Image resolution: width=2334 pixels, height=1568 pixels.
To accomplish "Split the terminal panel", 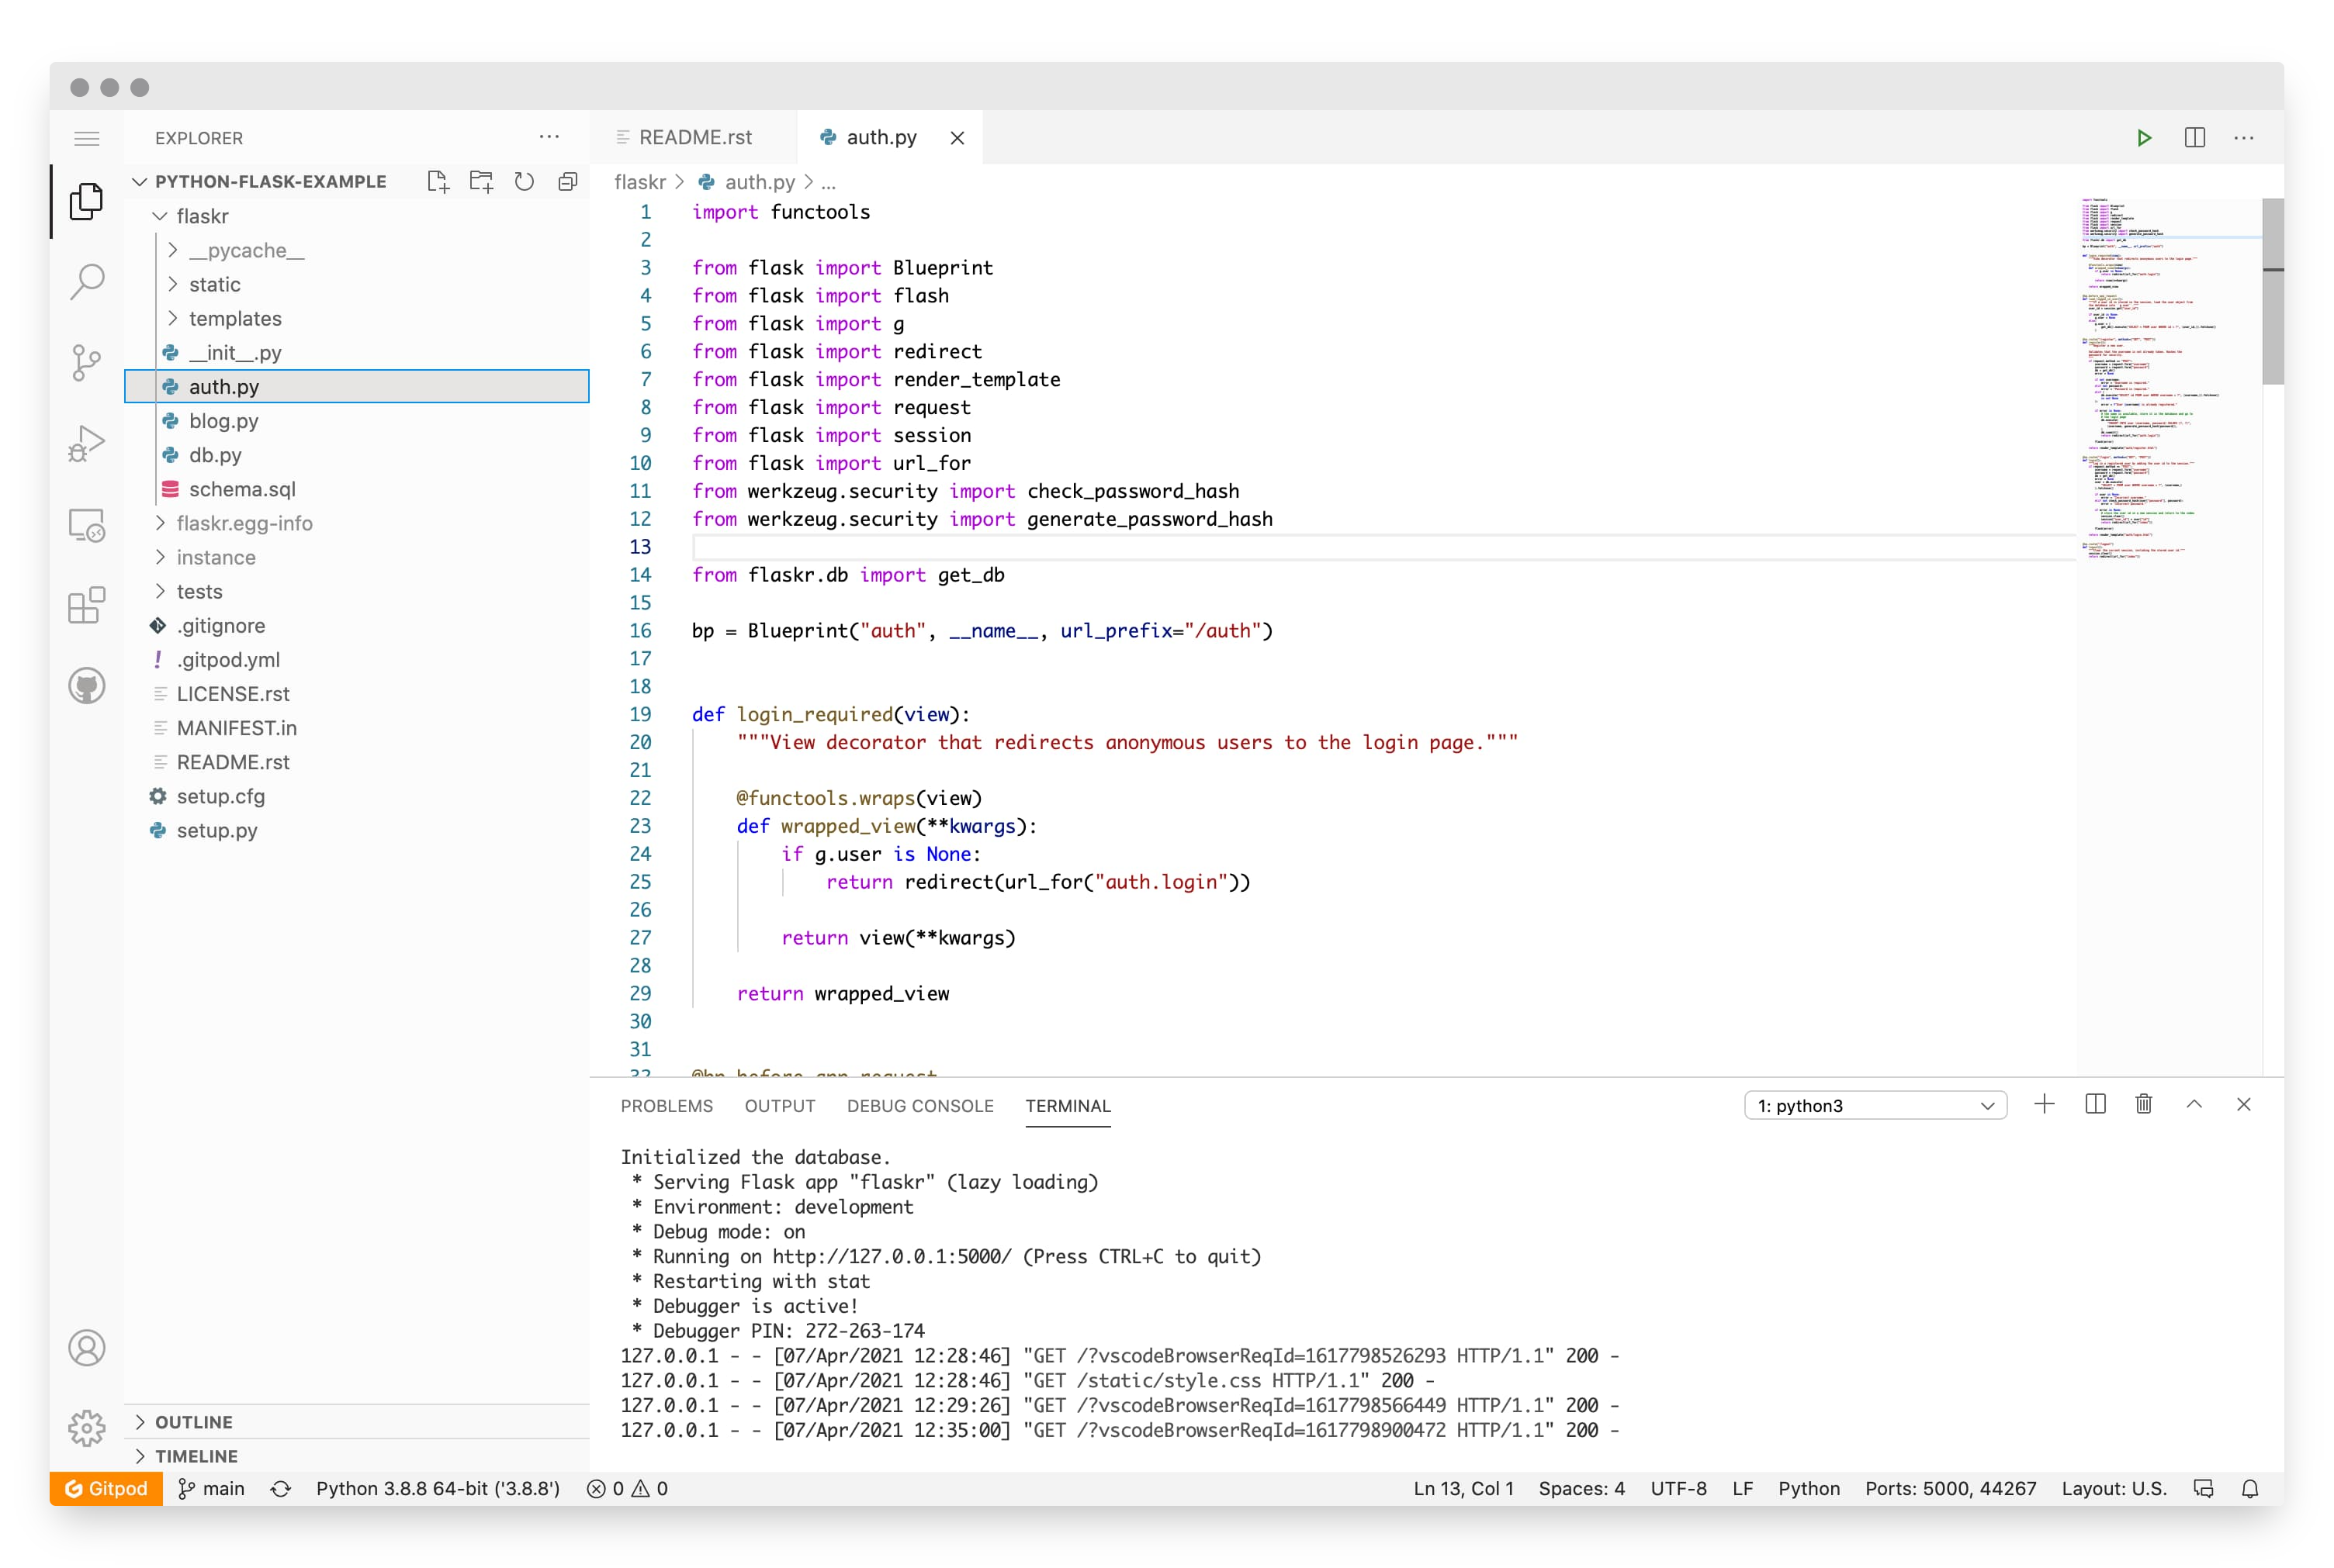I will (x=2095, y=1104).
